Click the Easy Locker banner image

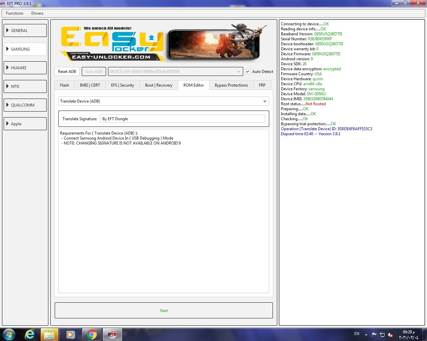coord(164,42)
